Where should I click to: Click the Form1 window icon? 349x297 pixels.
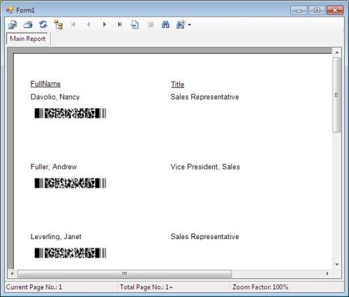(x=10, y=10)
